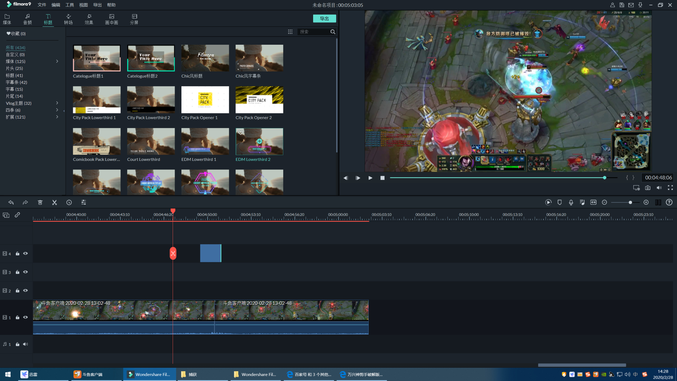Expand the Vlog主题 (32) category
The width and height of the screenshot is (677, 381).
(x=57, y=103)
